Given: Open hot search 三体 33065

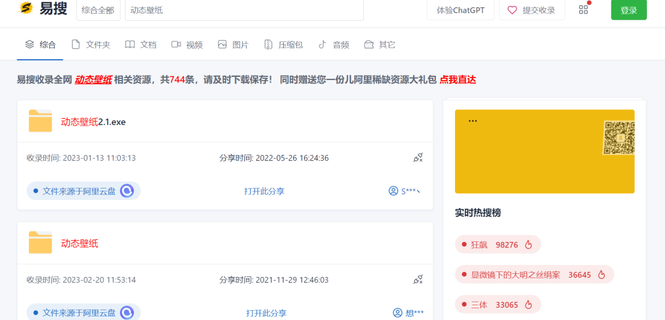Looking at the screenshot, I should 498,305.
